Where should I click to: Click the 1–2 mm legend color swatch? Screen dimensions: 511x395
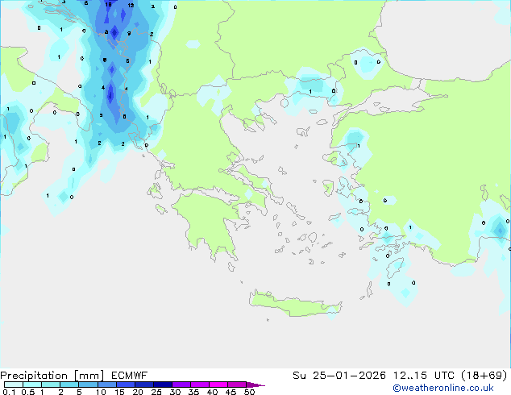[51, 385]
